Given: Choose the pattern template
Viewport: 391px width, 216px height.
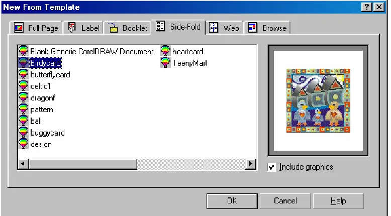Looking at the screenshot, I should coord(42,110).
